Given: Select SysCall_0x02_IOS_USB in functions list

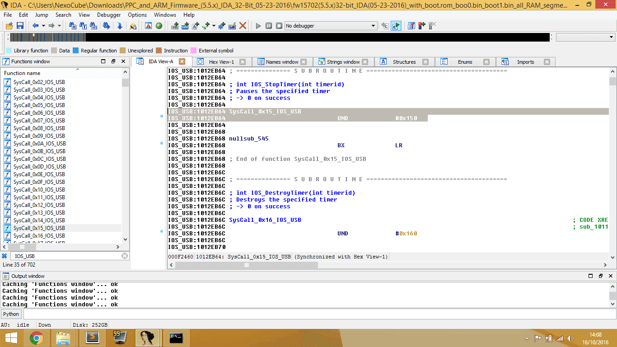Looking at the screenshot, I should pos(39,82).
